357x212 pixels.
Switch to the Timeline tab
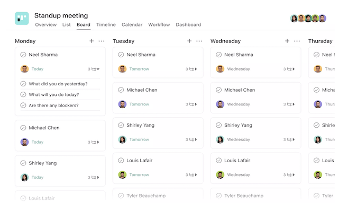(x=106, y=25)
